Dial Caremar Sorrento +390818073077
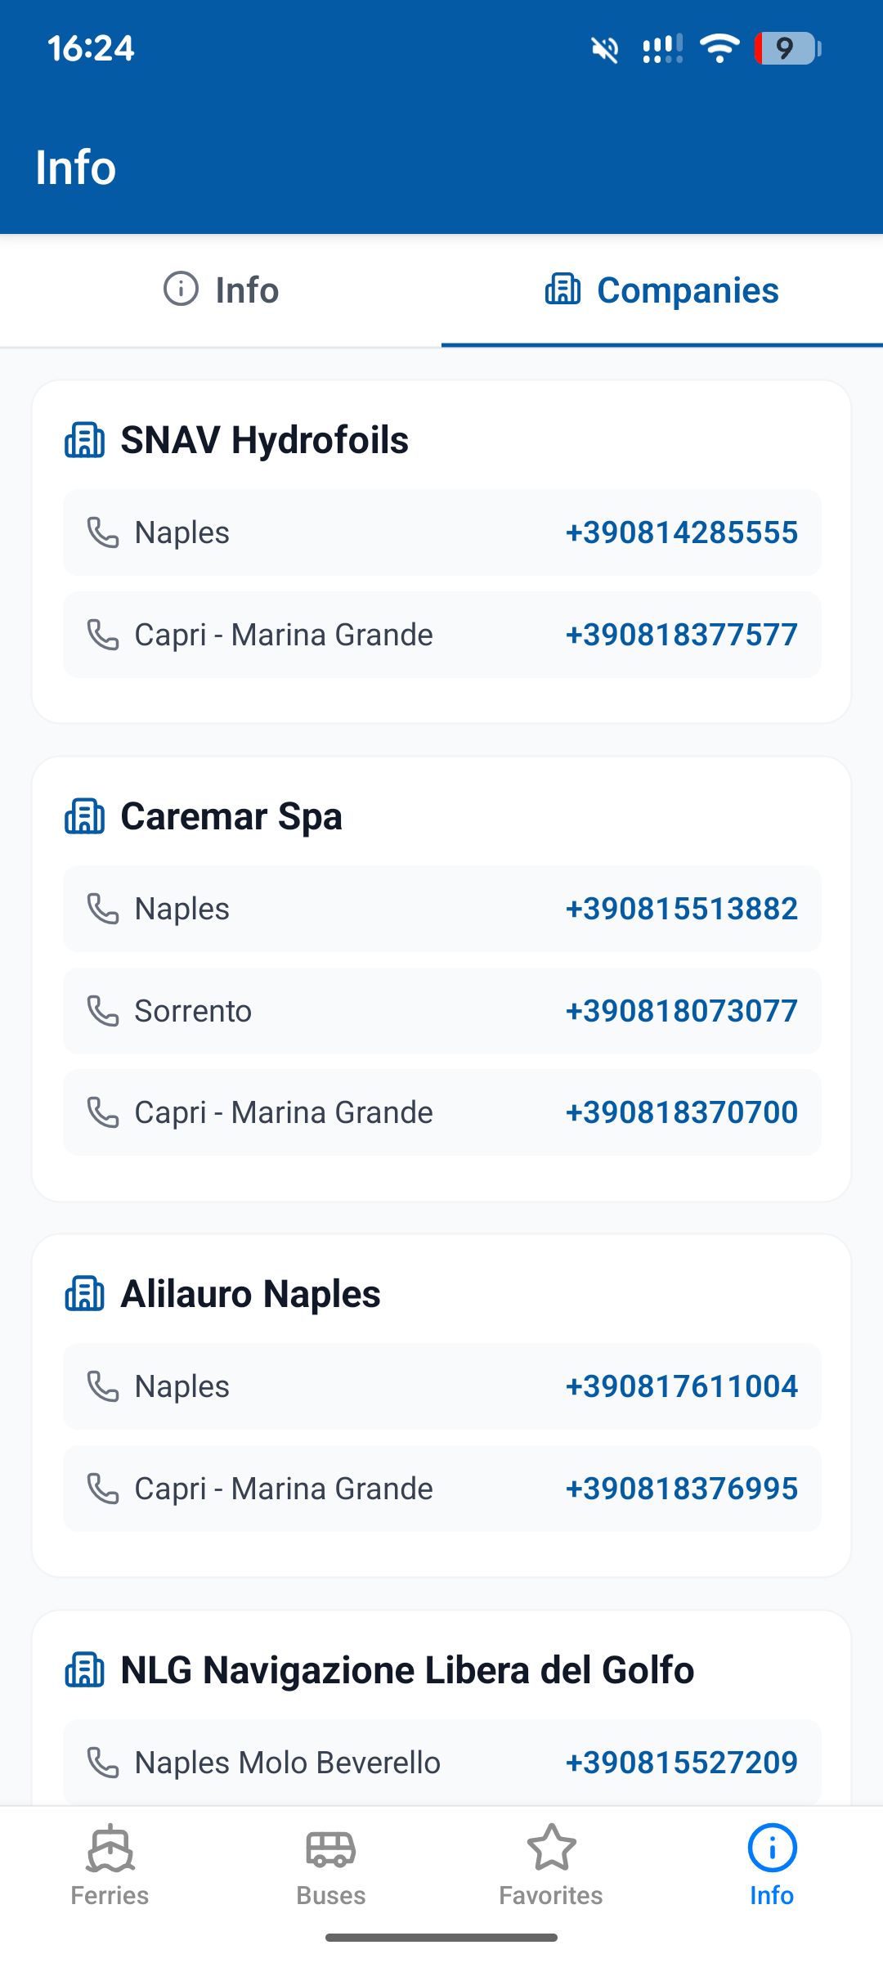The height and width of the screenshot is (1963, 883). click(x=682, y=1011)
